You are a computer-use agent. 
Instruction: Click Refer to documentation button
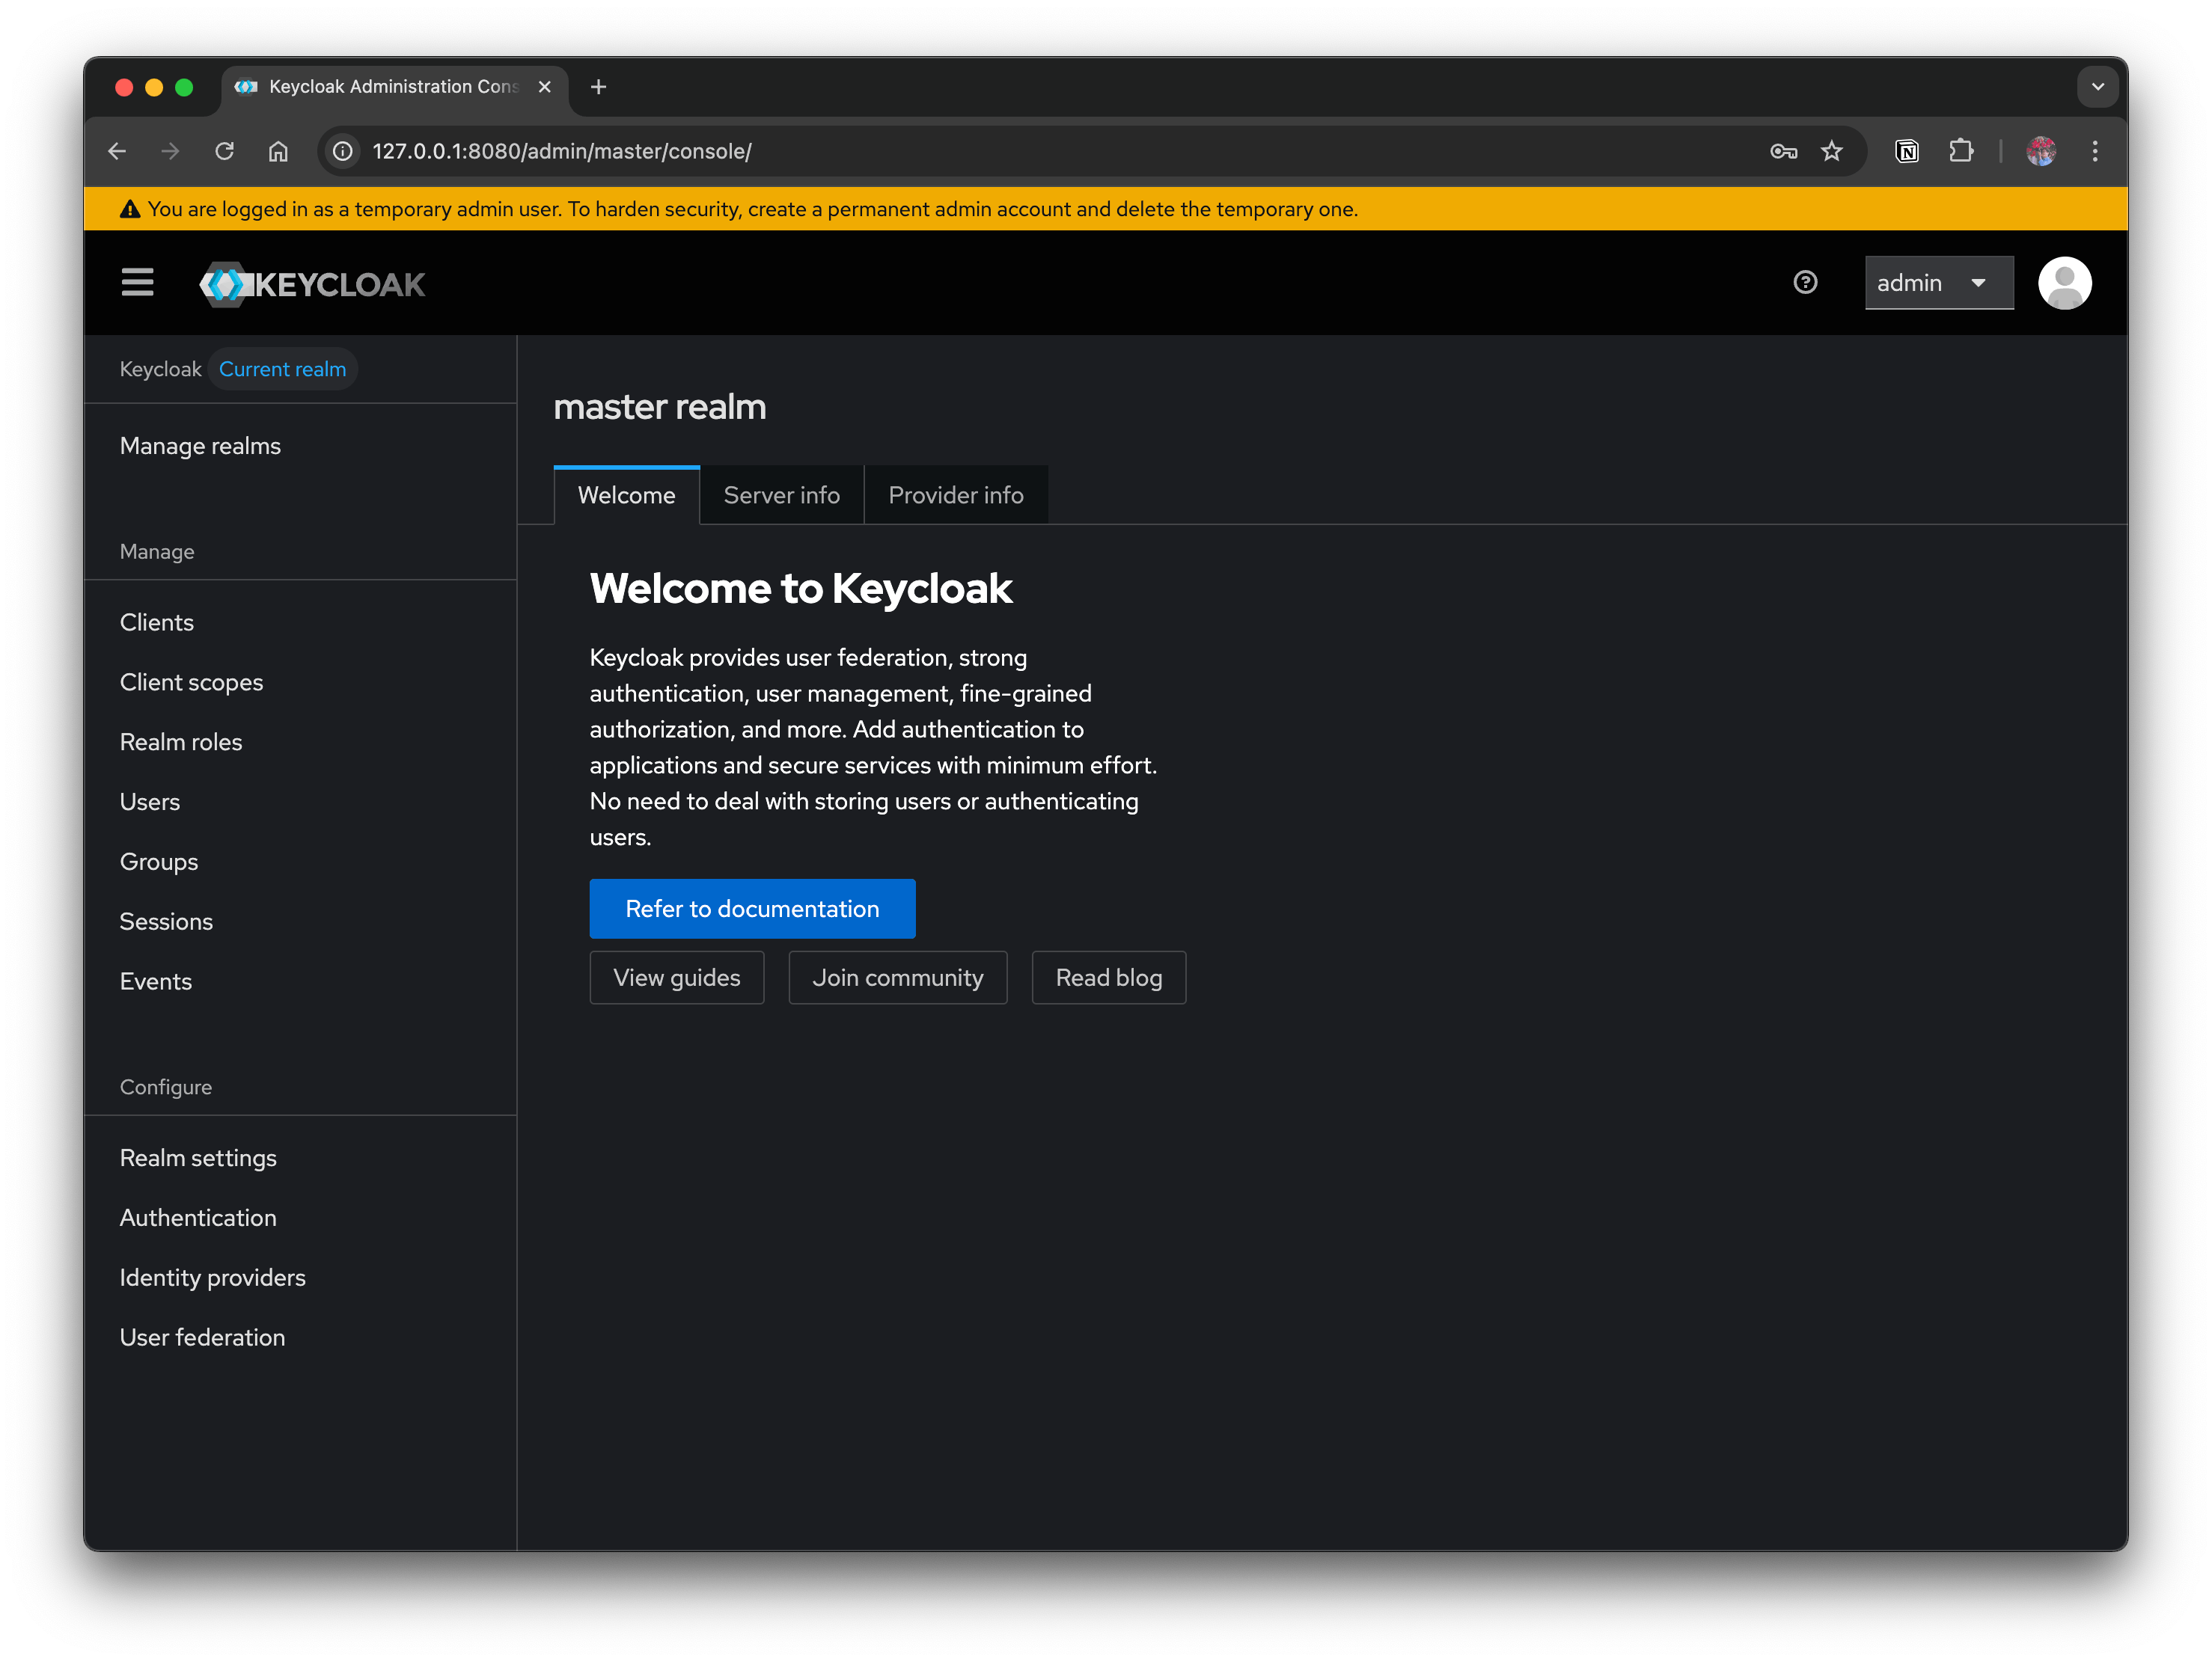click(752, 909)
